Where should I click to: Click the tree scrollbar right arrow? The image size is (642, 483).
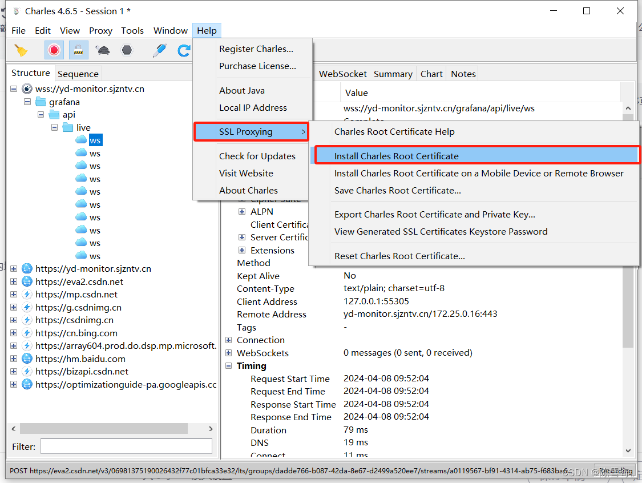[211, 429]
